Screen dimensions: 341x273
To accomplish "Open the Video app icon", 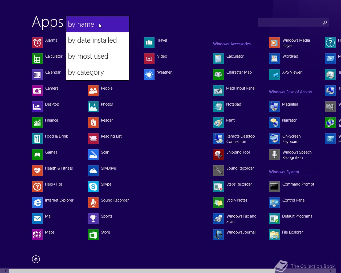I will (149, 59).
